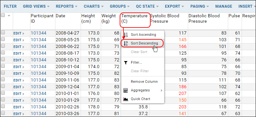256x117 pixels.
Task: Click the EDIT arrow for 2008-04-27 row
Action: [x=23, y=34]
